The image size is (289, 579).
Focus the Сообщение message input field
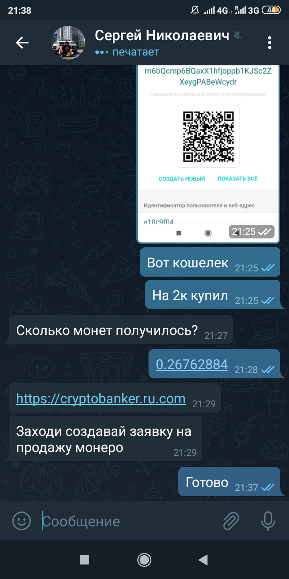[128, 522]
